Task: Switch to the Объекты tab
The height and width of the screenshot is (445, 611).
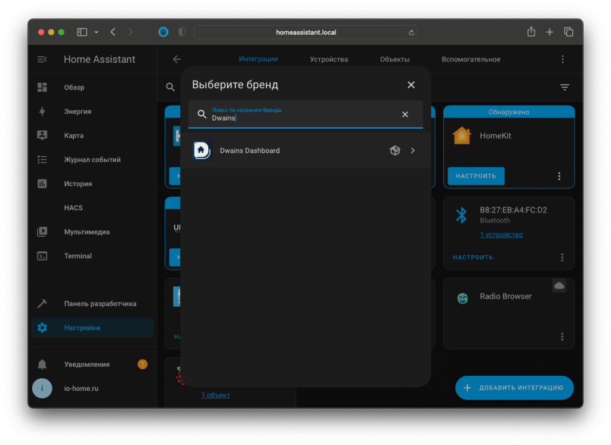Action: click(x=395, y=59)
